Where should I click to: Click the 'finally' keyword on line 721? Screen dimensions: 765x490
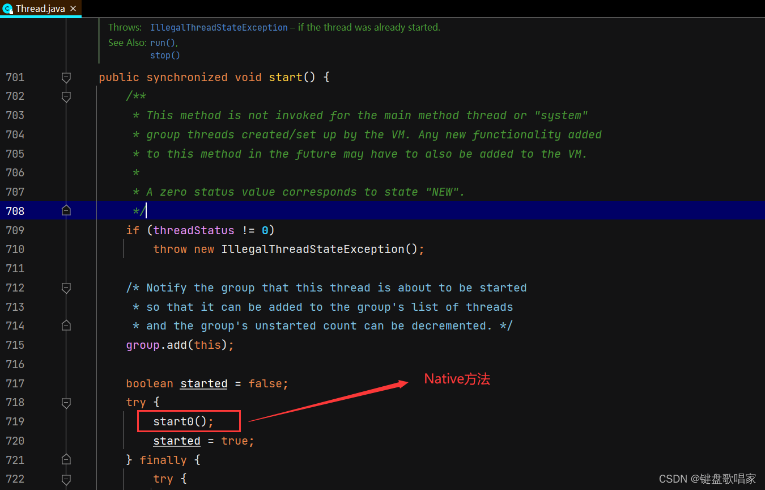163,460
